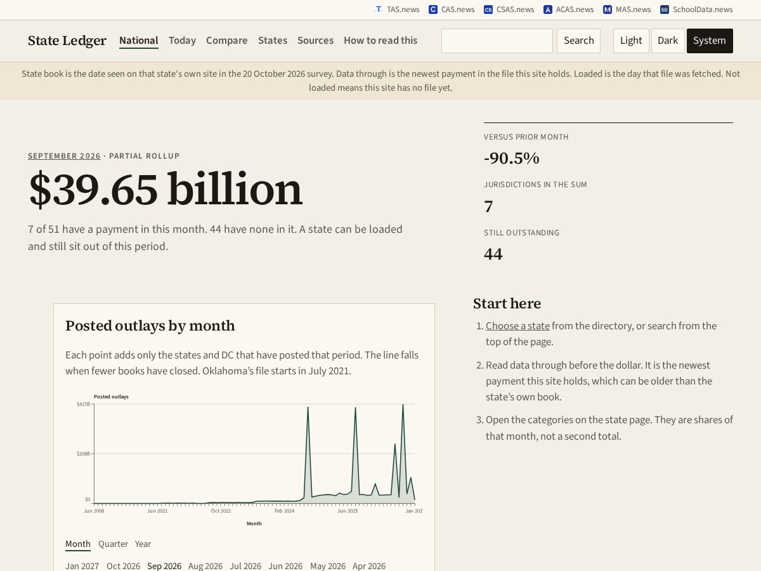Focus the header search field
The height and width of the screenshot is (571, 761).
point(497,41)
